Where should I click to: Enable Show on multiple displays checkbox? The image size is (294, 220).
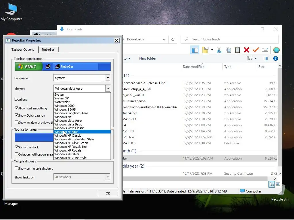click(16, 168)
